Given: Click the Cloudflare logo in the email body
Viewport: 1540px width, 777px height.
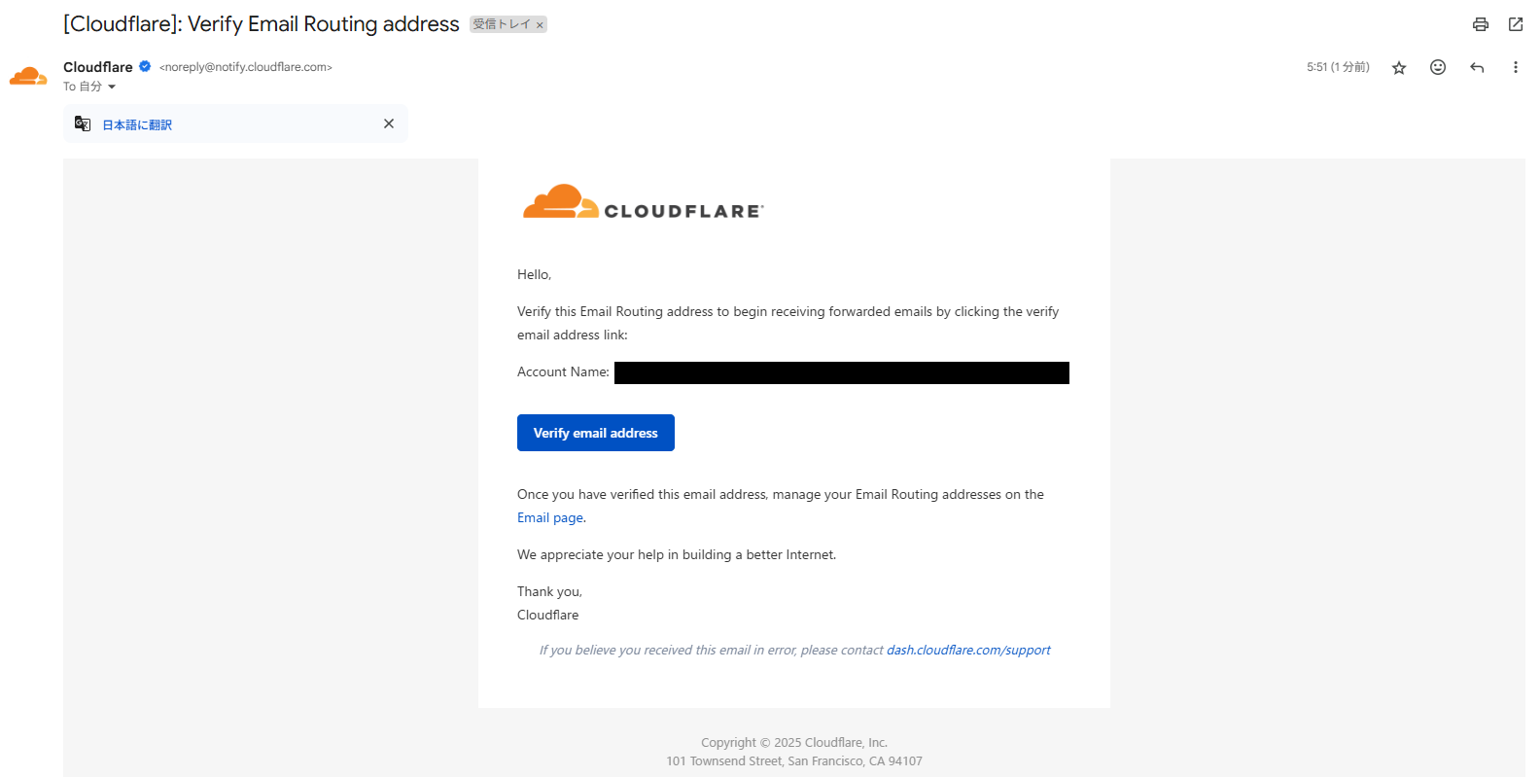Looking at the screenshot, I should (643, 202).
